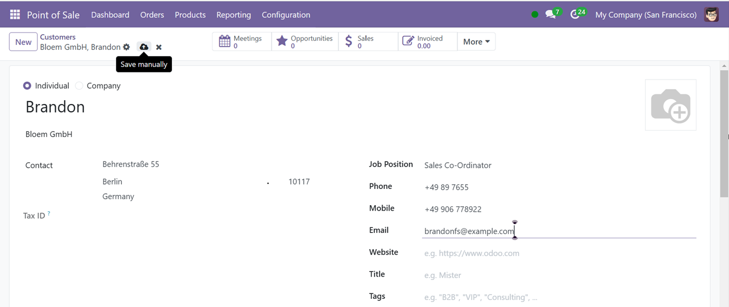Click the scrollbar up arrow
The width and height of the screenshot is (729, 307).
click(724, 66)
